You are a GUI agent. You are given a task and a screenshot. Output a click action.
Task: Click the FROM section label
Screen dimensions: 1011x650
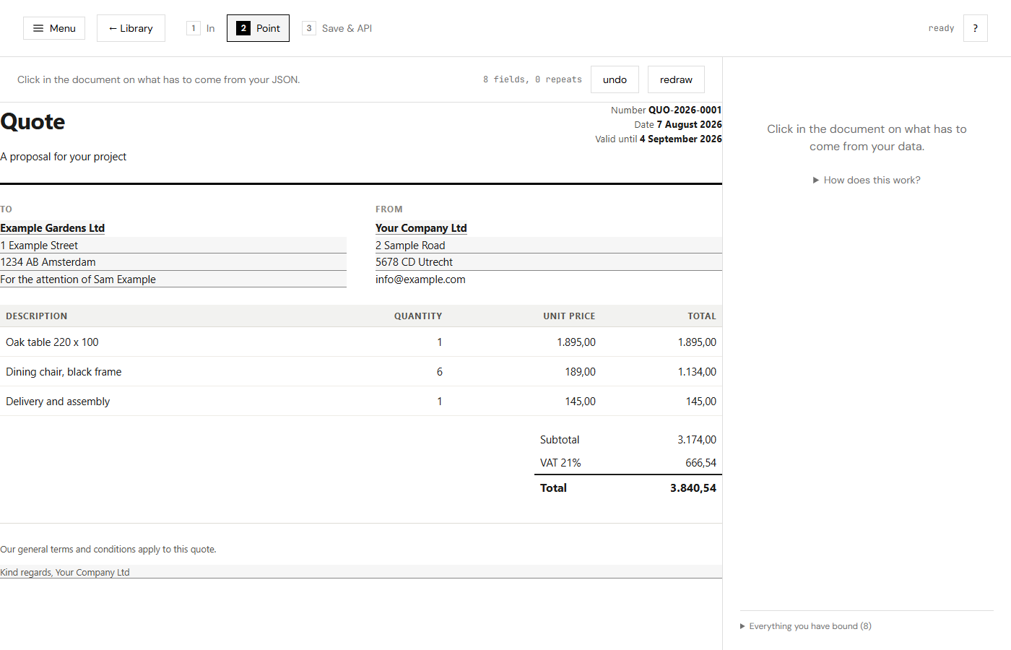[x=389, y=209]
